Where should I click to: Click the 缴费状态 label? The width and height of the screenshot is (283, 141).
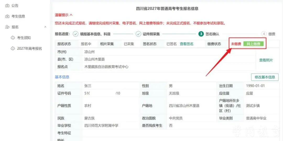(214, 44)
